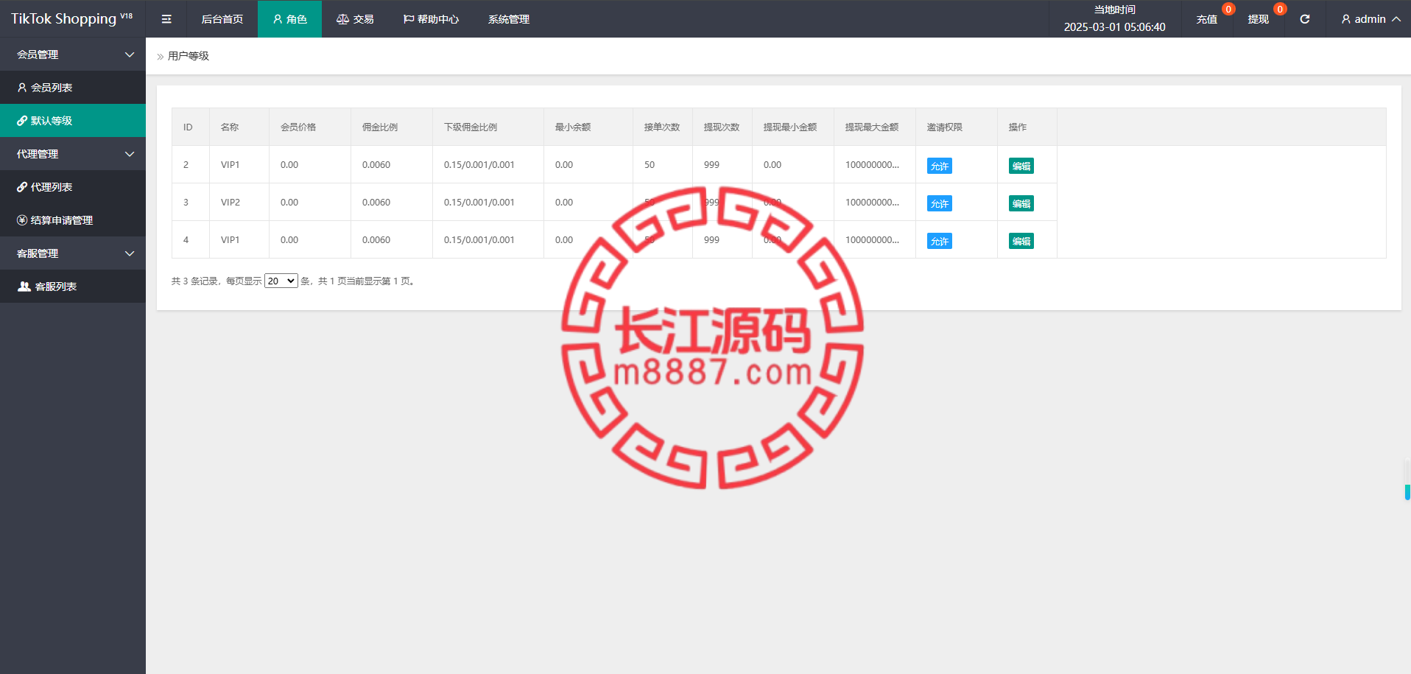Click the 角色 tab person icon
Screen dimensions: 1411x674
278,19
